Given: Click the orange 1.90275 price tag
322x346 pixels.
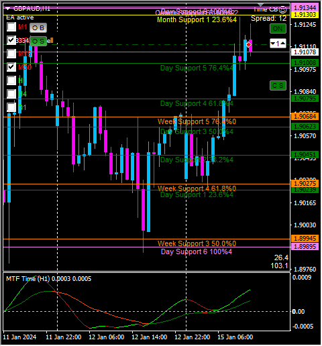Looking at the screenshot, I should [x=305, y=184].
